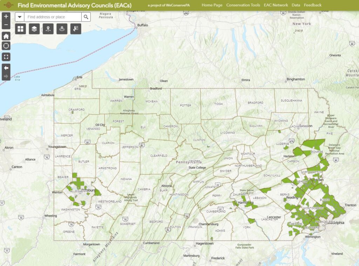This screenshot has height=266, width=359.
Task: Enter fullscreen map view
Action: click(6, 56)
